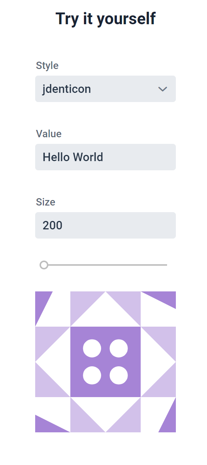Click the chevron arrow in Style selector
Image resolution: width=207 pixels, height=465 pixels.
tap(163, 89)
